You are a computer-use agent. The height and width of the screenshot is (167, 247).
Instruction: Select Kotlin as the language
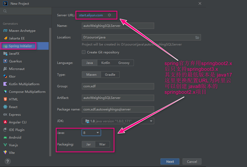105,63
